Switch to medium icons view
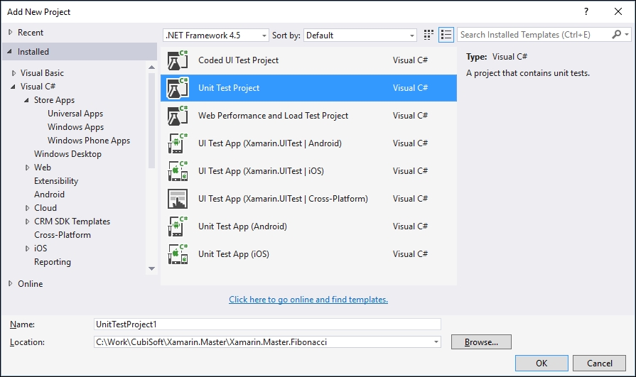The width and height of the screenshot is (636, 377). pos(429,35)
